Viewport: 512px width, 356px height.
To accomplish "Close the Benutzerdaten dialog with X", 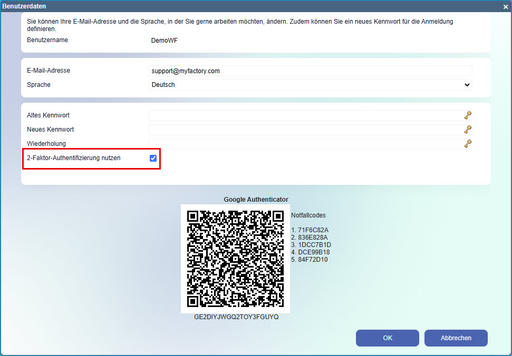I will (506, 6).
